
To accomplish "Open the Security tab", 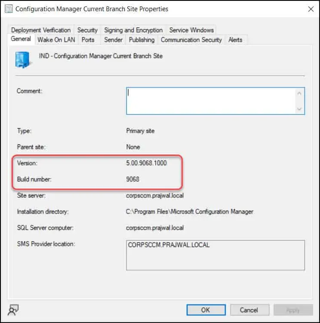I will tap(87, 30).
